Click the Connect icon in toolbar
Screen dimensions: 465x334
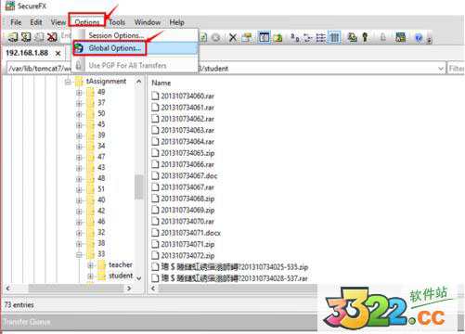click(x=13, y=37)
